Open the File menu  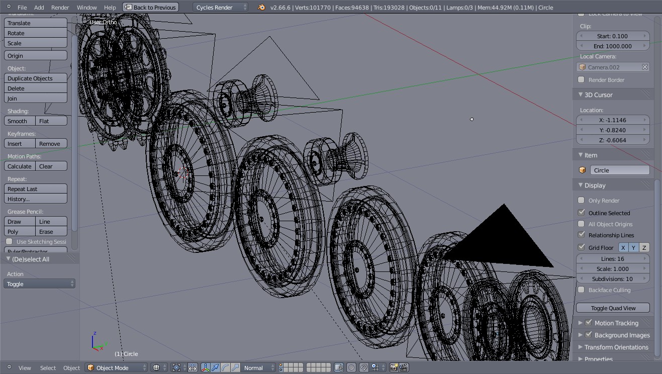coord(22,8)
